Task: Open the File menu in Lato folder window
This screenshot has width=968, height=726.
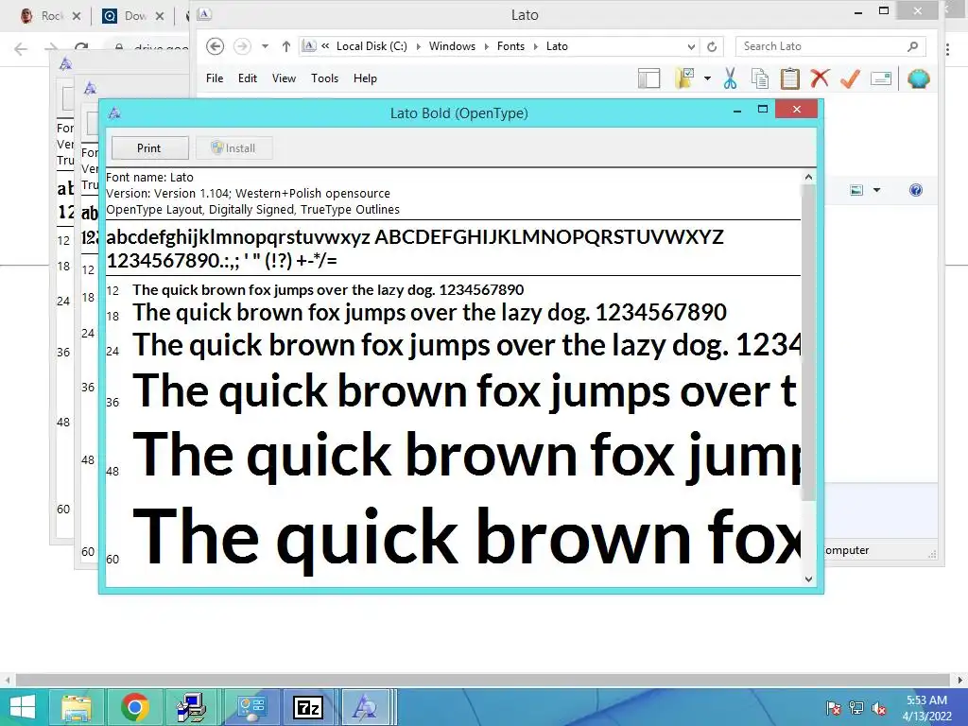Action: [215, 78]
